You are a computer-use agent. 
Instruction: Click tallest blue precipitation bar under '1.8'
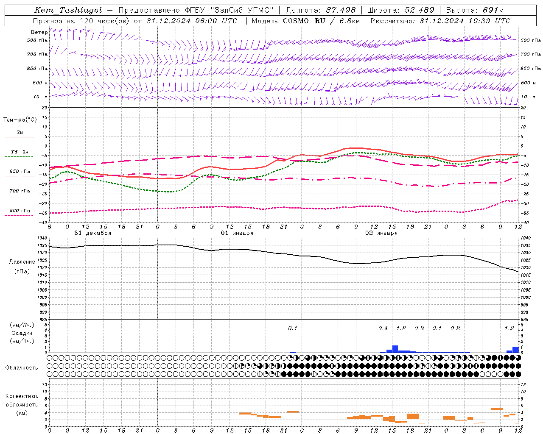coord(395,349)
